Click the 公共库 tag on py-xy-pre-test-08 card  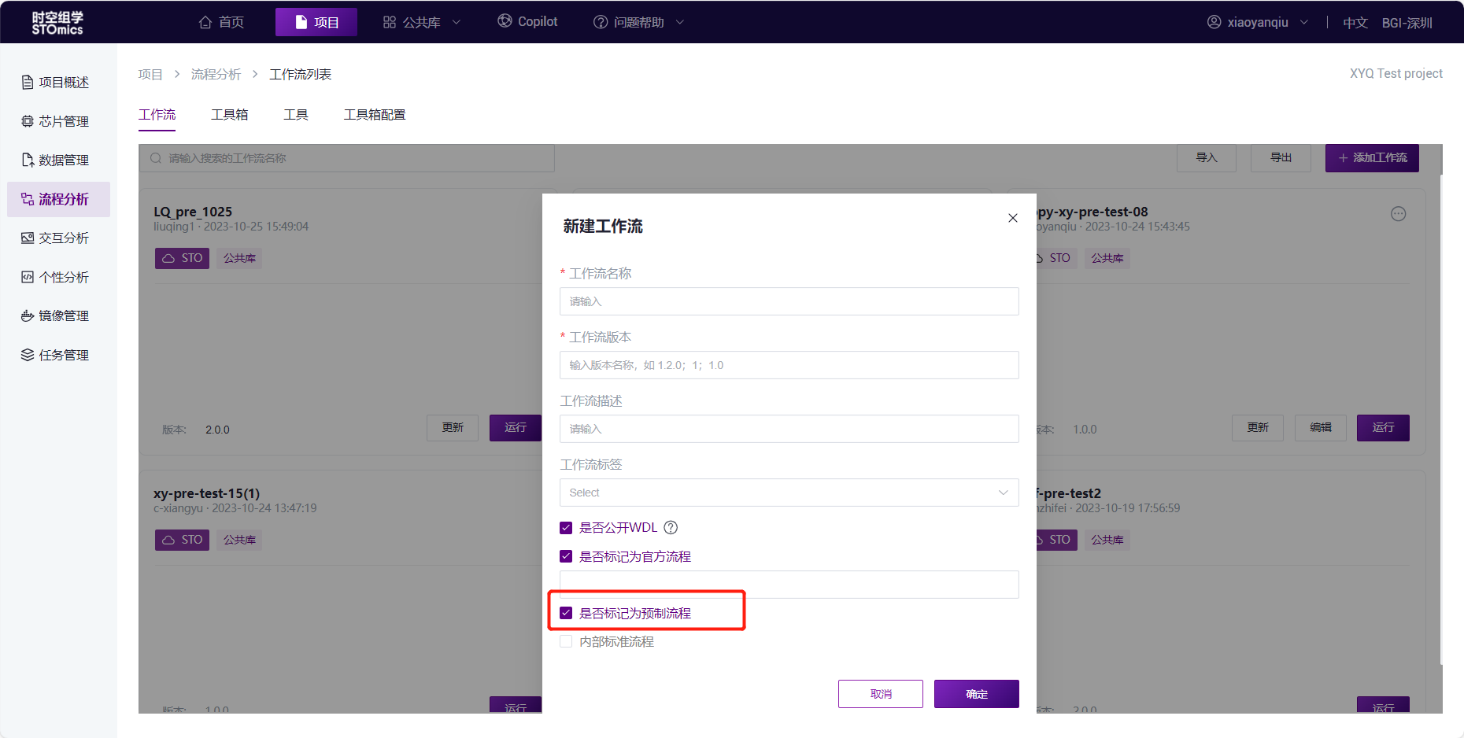coord(1107,258)
